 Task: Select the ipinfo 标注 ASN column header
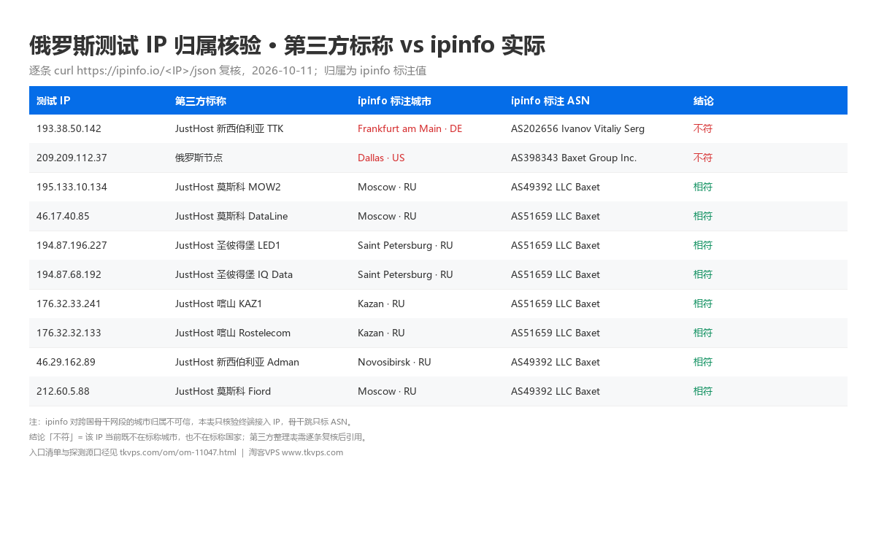click(x=550, y=101)
